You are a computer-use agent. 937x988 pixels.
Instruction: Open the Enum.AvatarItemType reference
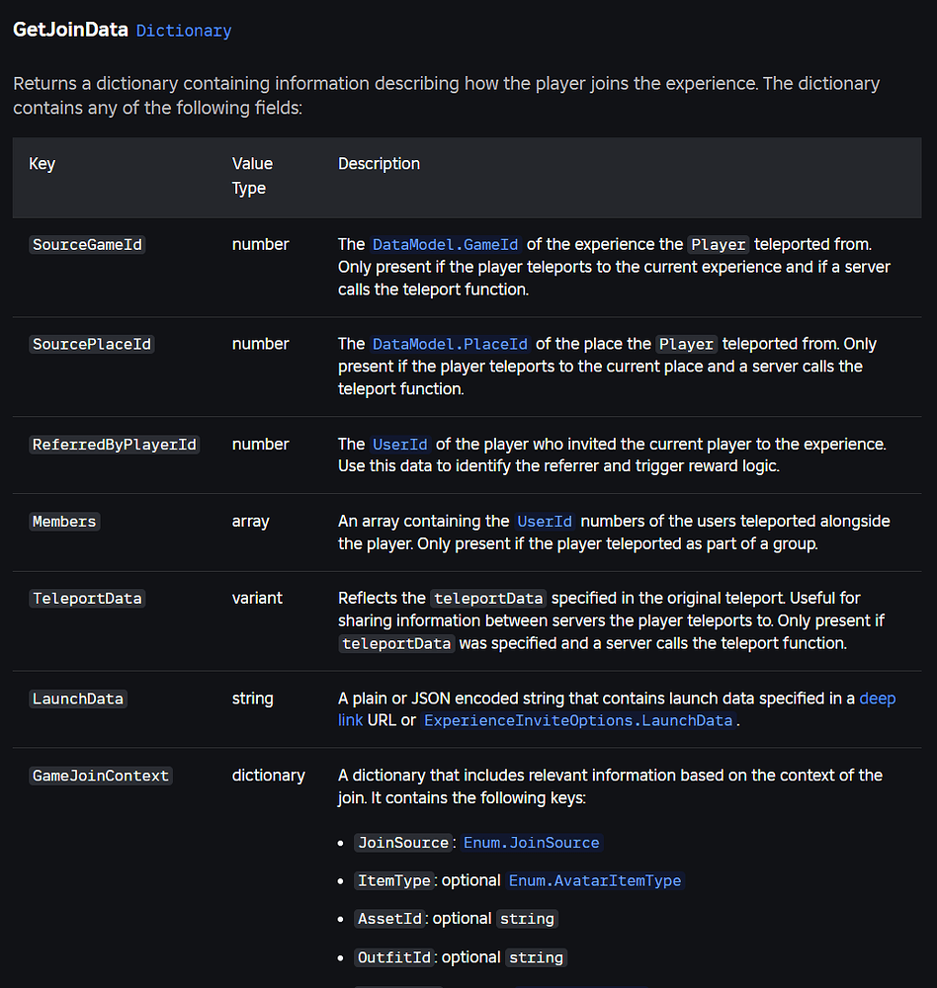pyautogui.click(x=594, y=880)
